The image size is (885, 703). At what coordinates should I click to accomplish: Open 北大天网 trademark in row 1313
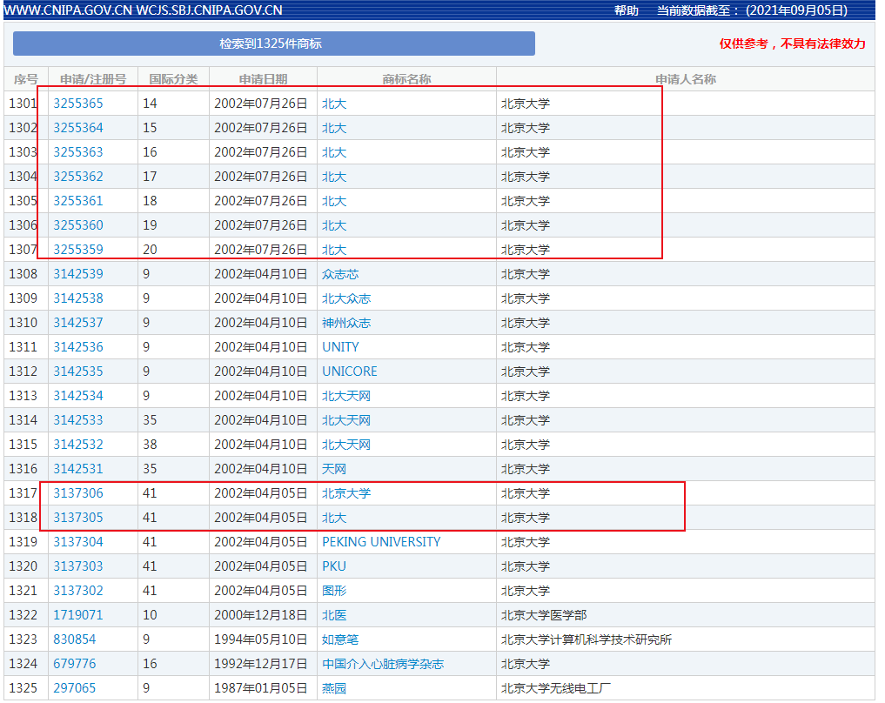click(346, 396)
